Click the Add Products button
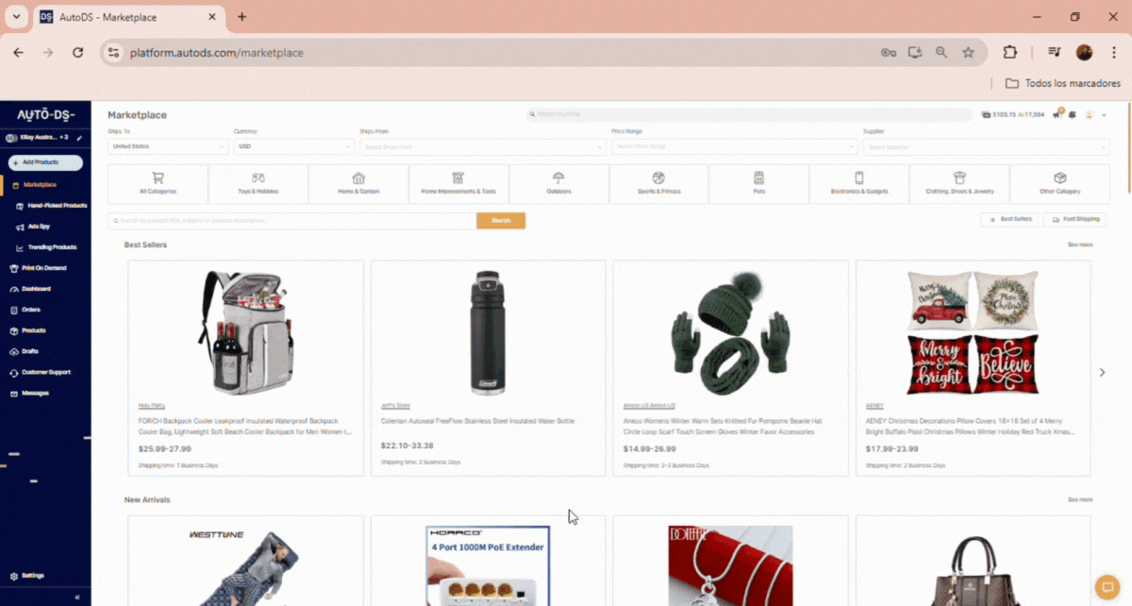The width and height of the screenshot is (1132, 606). click(x=45, y=162)
